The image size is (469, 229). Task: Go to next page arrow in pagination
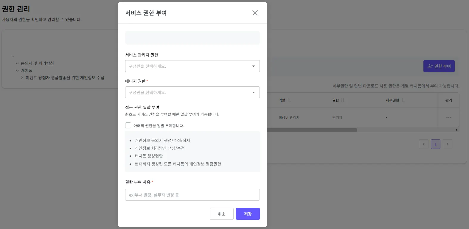[x=447, y=144]
